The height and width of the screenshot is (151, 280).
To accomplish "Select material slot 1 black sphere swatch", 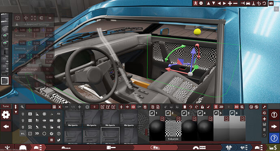I will tap(157, 128).
